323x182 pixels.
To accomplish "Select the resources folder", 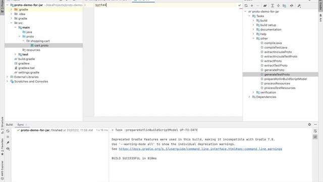I will coord(33,50).
